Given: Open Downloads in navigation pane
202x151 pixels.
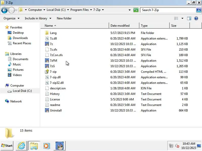Looking at the screenshot, I should point(20,38).
